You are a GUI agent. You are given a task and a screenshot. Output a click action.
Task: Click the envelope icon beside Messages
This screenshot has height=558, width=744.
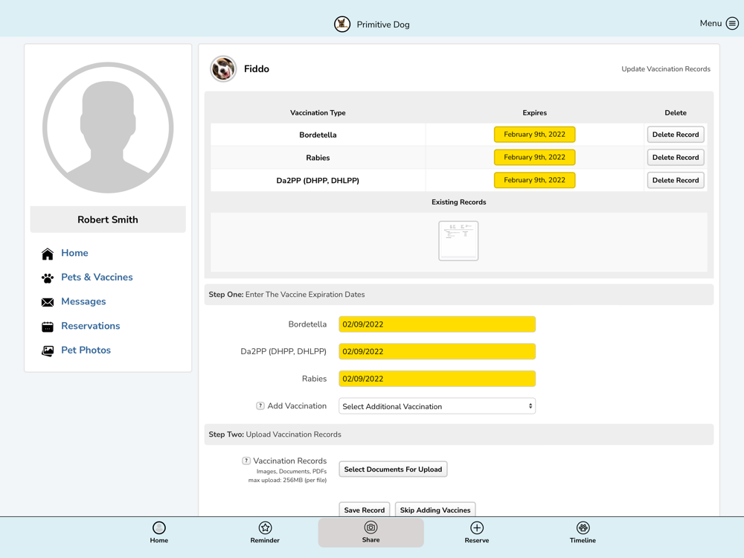pyautogui.click(x=48, y=302)
